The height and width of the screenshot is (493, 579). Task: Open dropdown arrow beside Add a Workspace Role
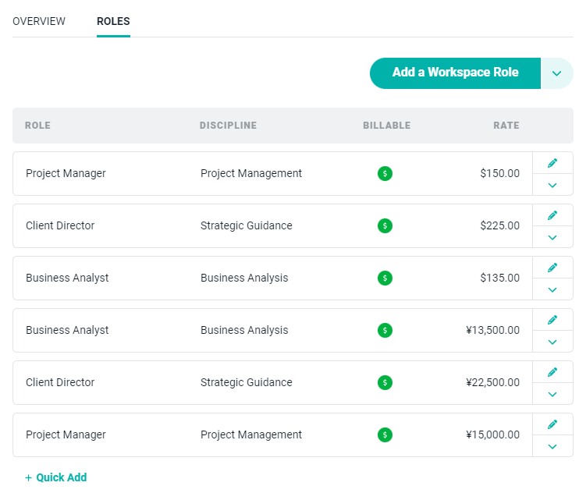point(557,73)
